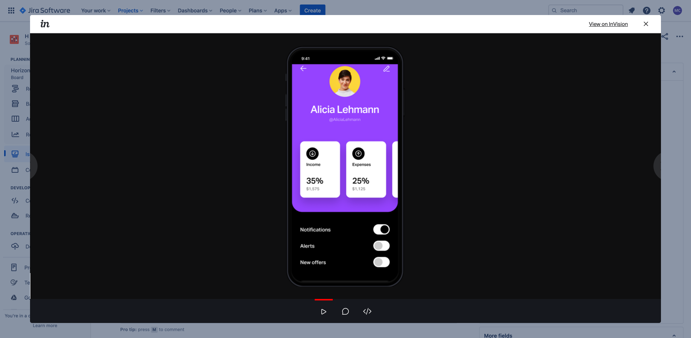Open the Roadmap sidebar icon

(x=15, y=89)
